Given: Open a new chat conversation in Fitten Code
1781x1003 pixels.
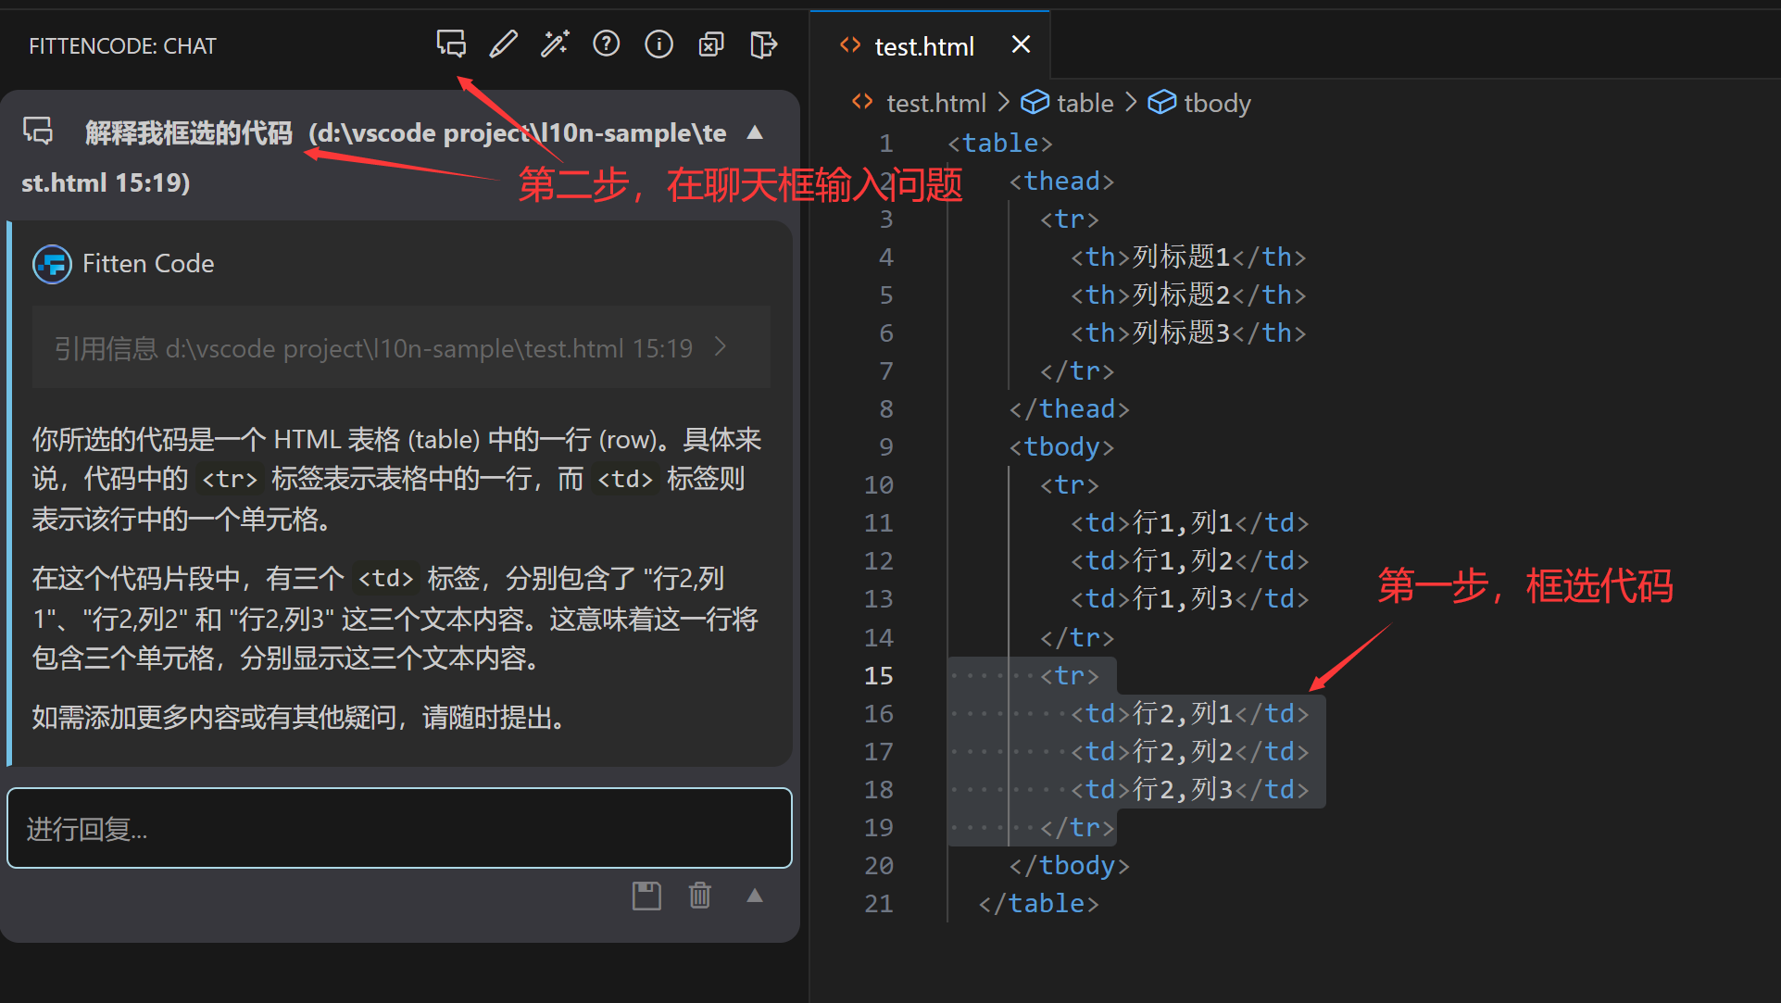Looking at the screenshot, I should tap(451, 44).
